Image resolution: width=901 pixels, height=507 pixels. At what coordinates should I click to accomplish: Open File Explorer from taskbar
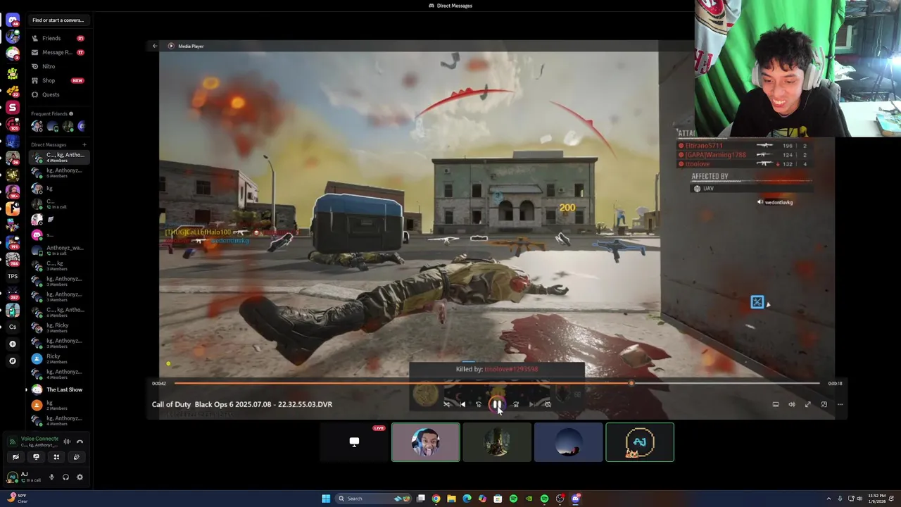(451, 499)
